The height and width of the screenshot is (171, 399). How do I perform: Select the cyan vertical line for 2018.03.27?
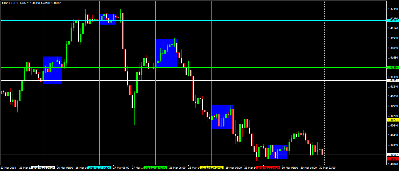99,88
